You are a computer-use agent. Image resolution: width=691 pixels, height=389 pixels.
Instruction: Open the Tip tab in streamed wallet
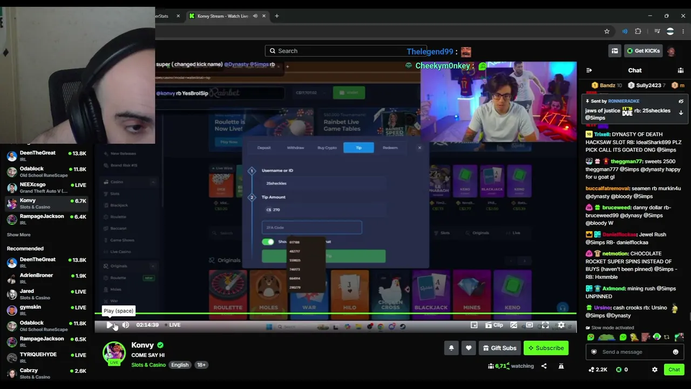[358, 147]
